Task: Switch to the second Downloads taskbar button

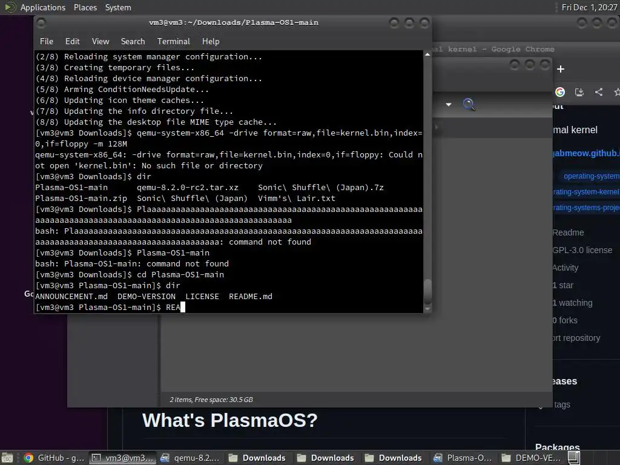Action: tap(327, 458)
